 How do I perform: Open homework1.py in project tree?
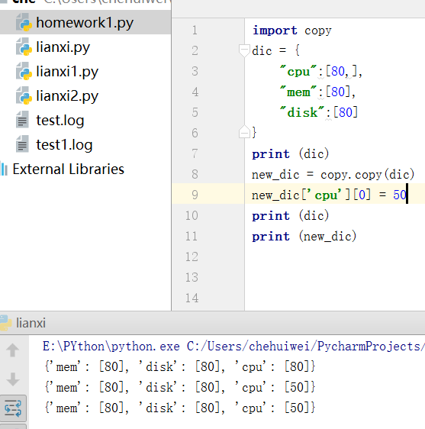[85, 23]
